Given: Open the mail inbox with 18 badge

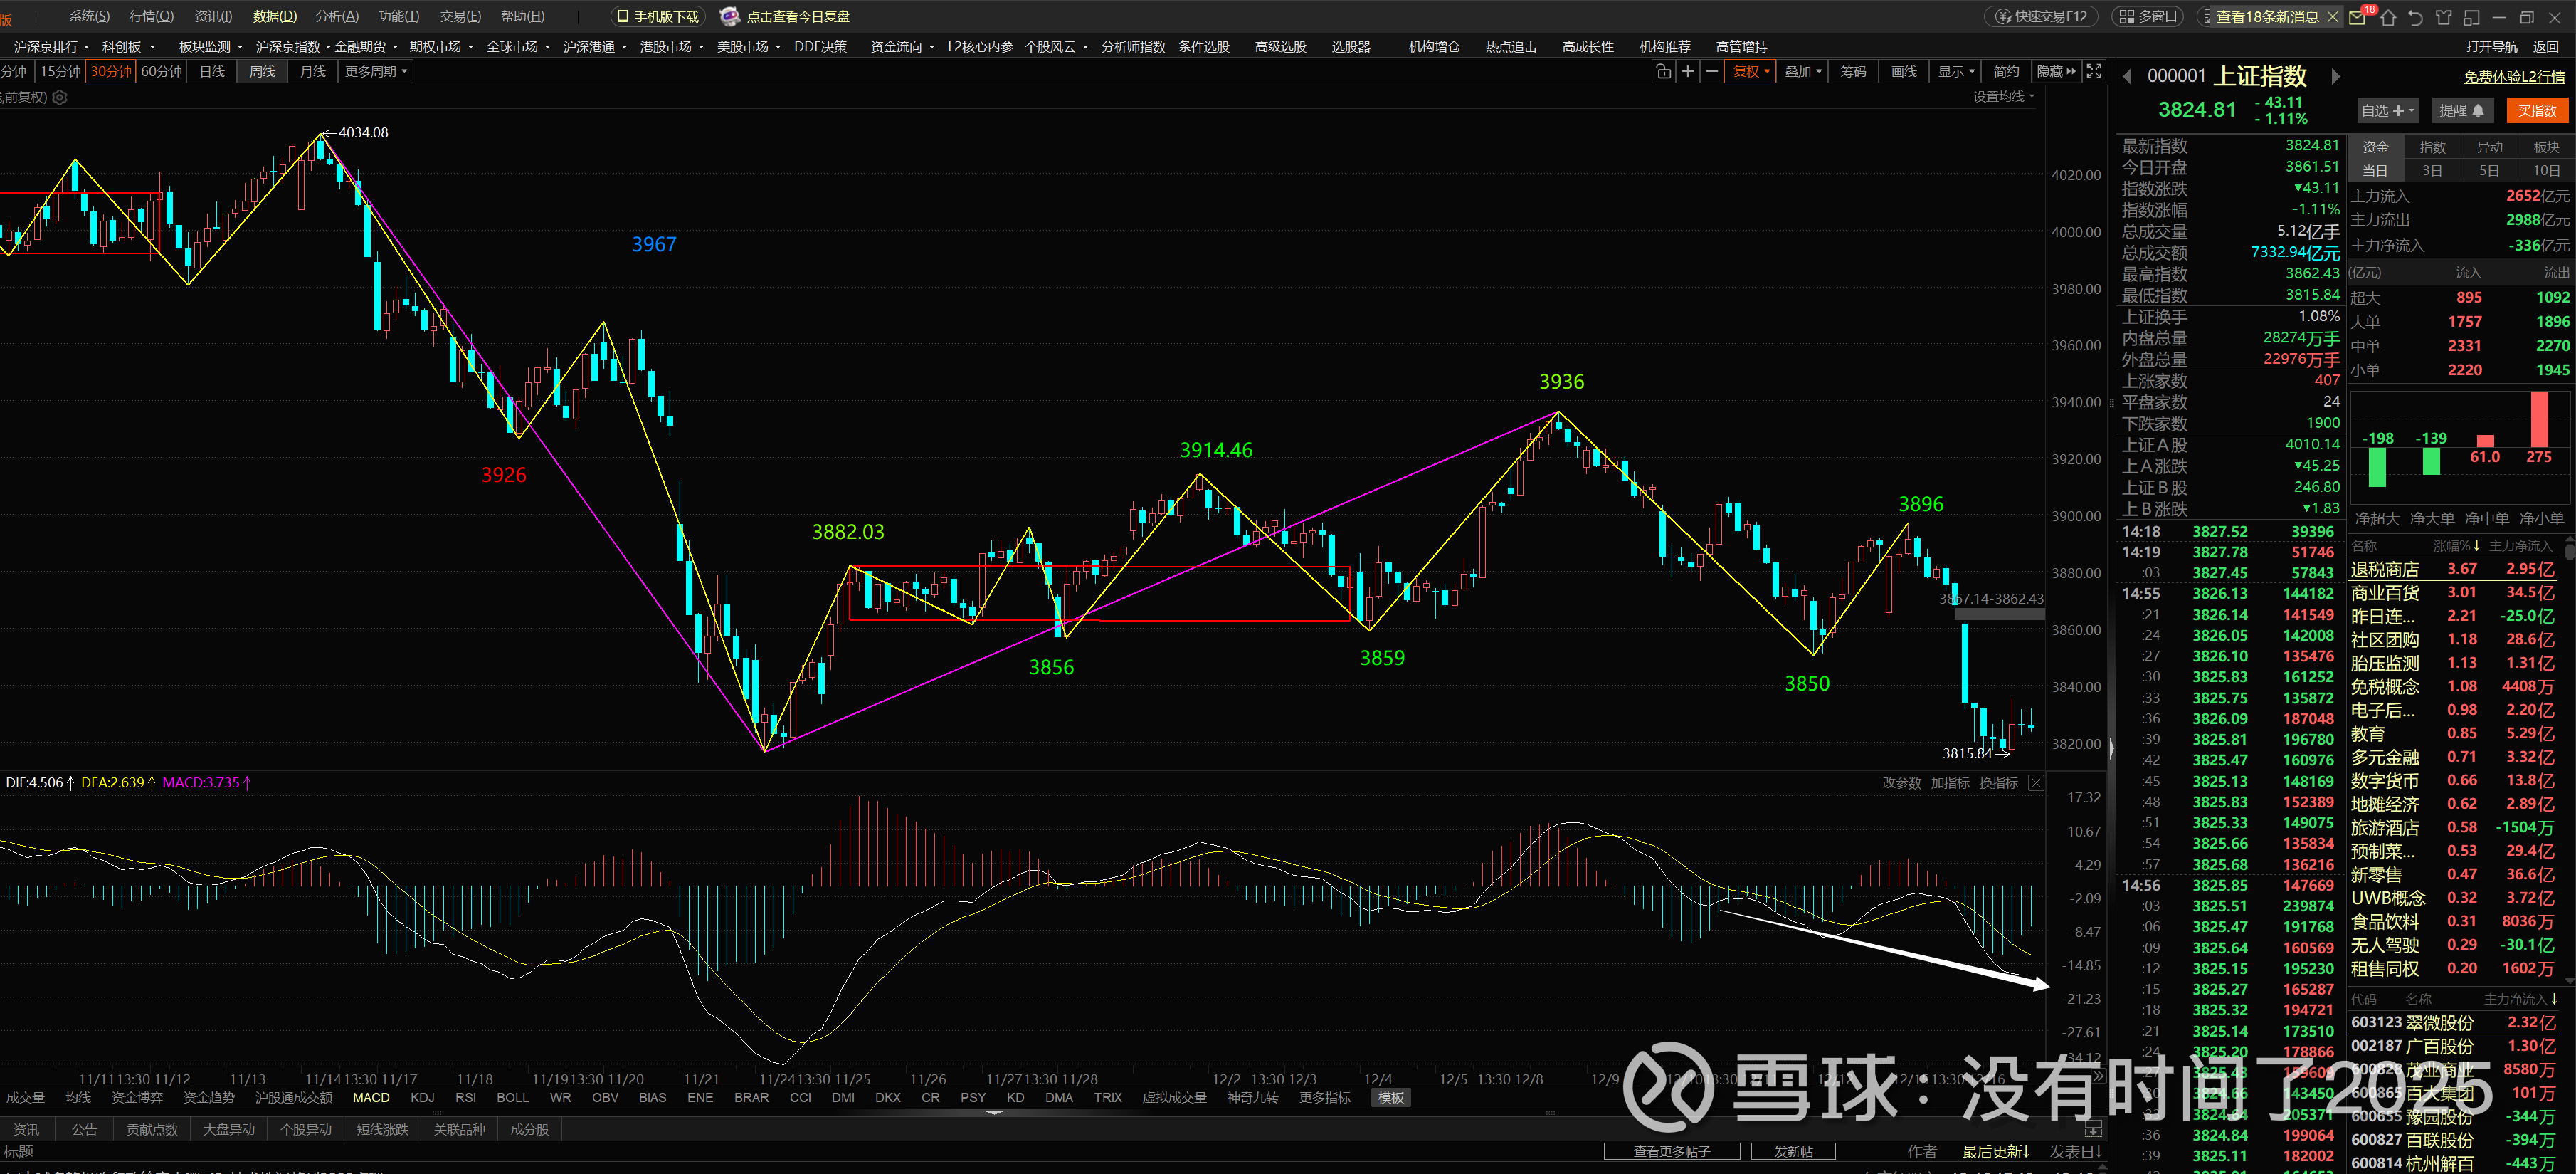Looking at the screenshot, I should (x=2358, y=17).
